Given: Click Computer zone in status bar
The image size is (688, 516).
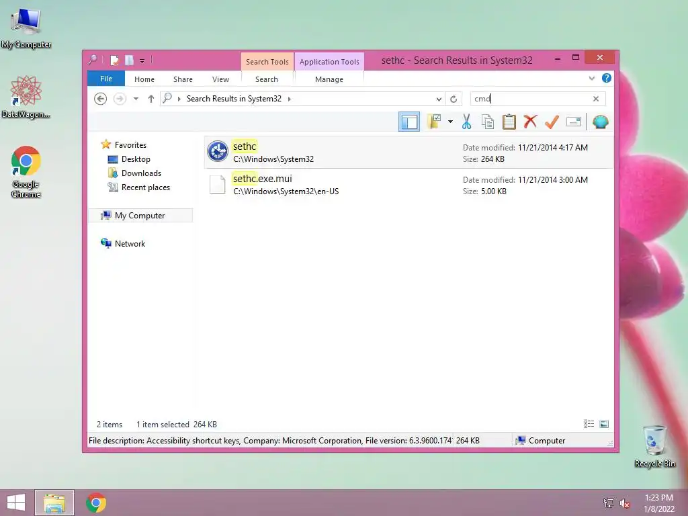Looking at the screenshot, I should [541, 441].
